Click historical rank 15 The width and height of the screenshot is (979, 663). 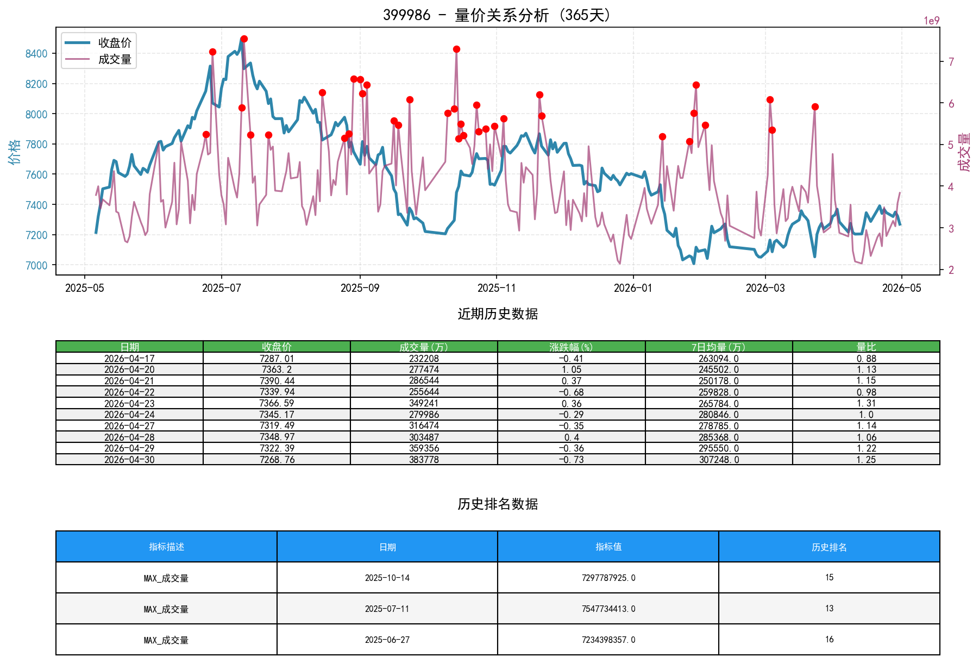pos(829,578)
